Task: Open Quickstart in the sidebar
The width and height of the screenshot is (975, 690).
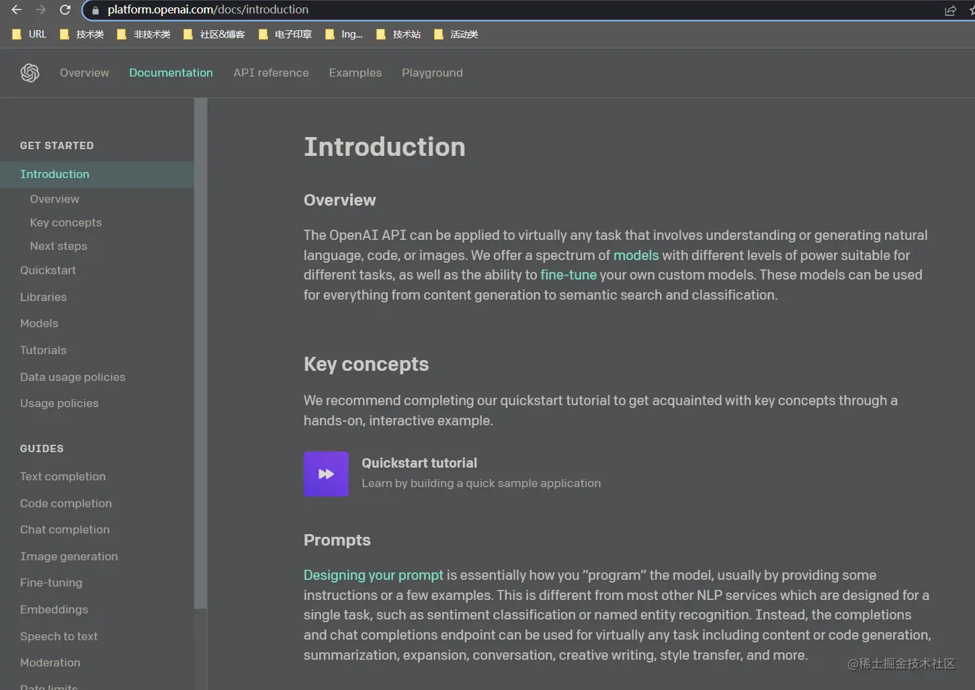Action: click(48, 270)
